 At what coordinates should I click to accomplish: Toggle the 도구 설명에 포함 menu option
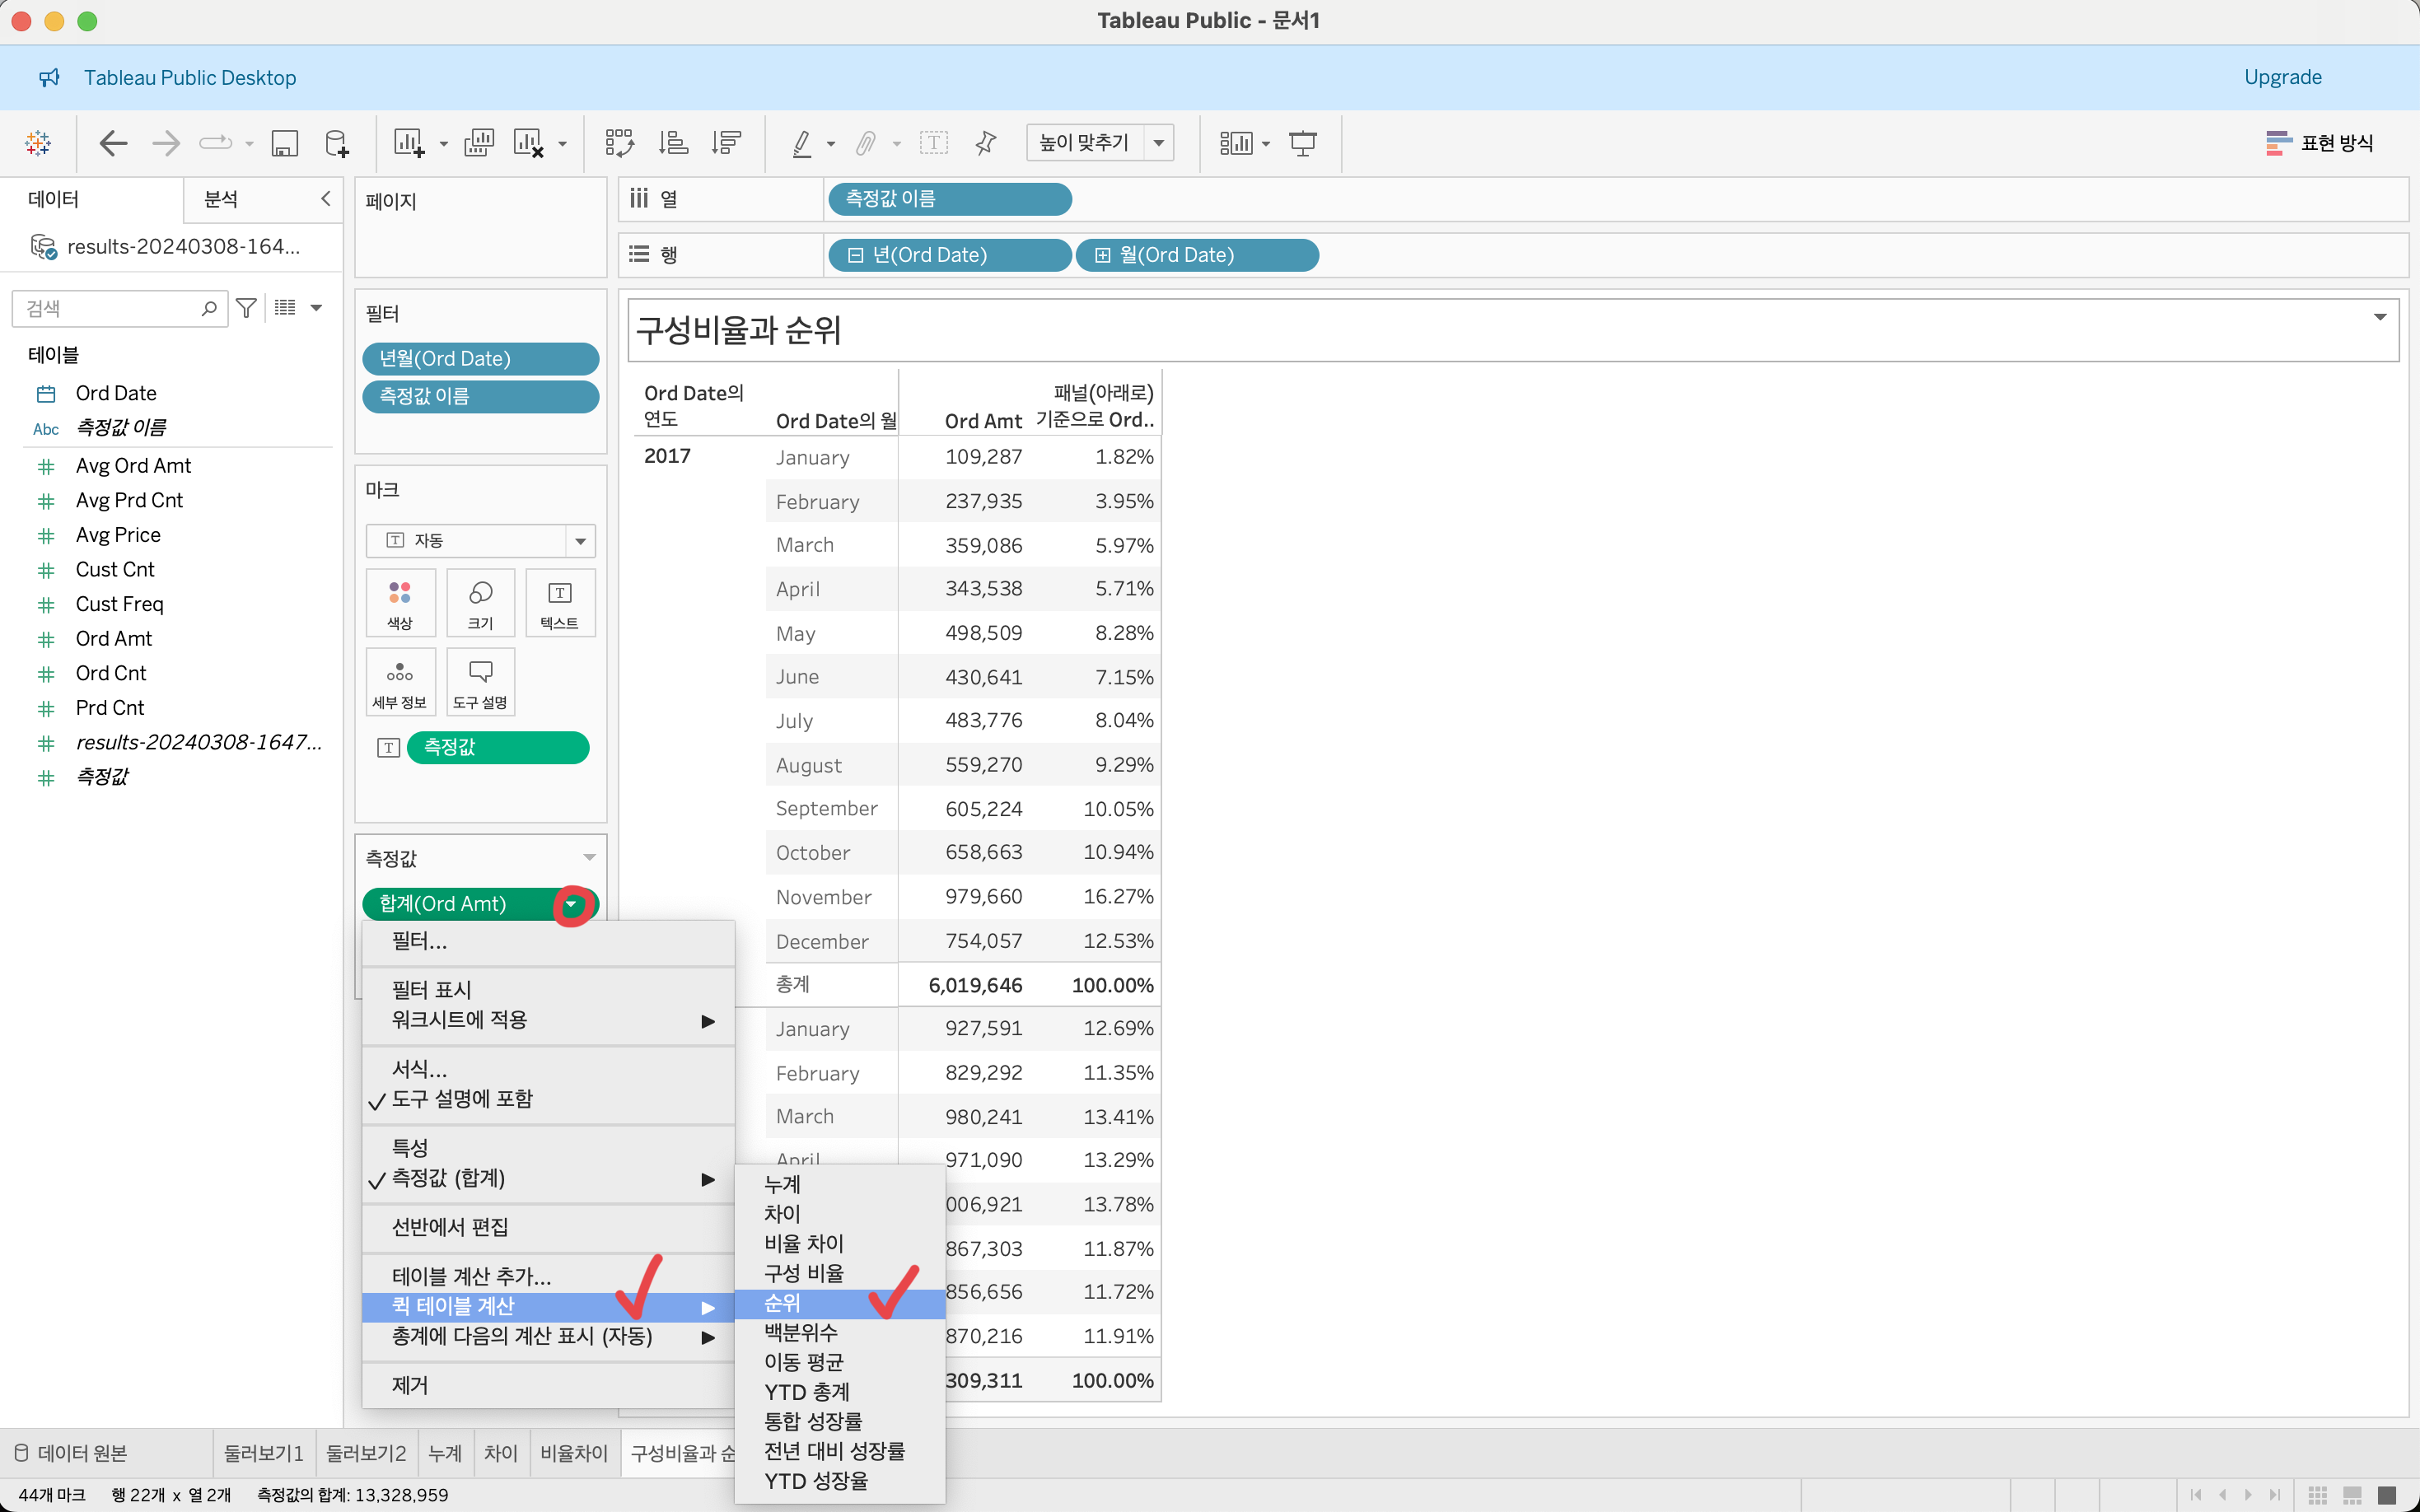[x=462, y=1099]
